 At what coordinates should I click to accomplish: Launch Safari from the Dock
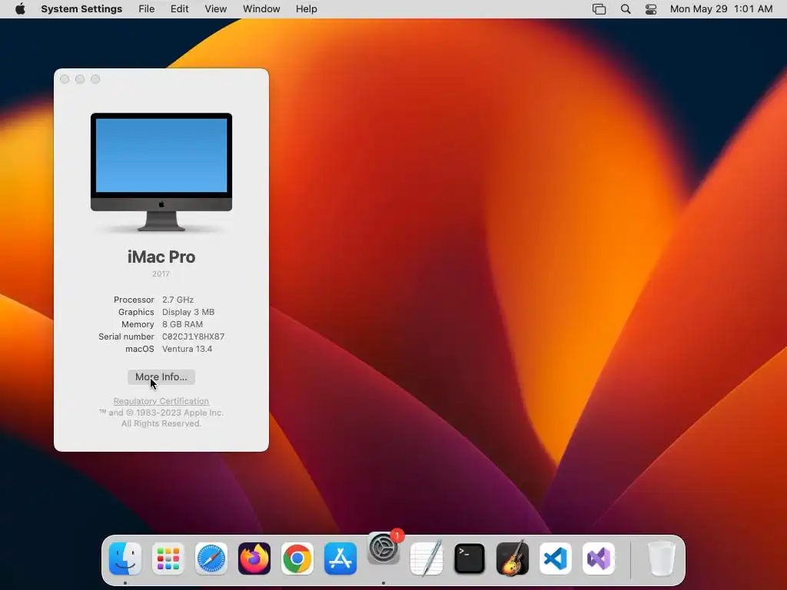tap(211, 559)
